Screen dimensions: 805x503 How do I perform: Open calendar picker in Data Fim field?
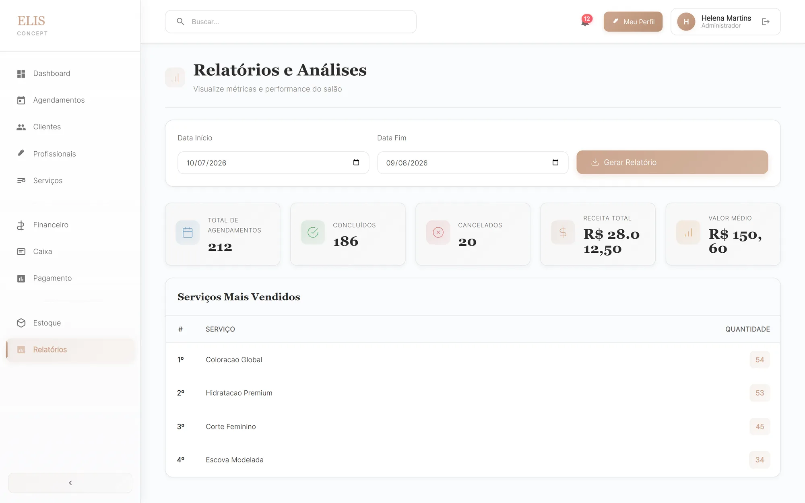(x=555, y=163)
